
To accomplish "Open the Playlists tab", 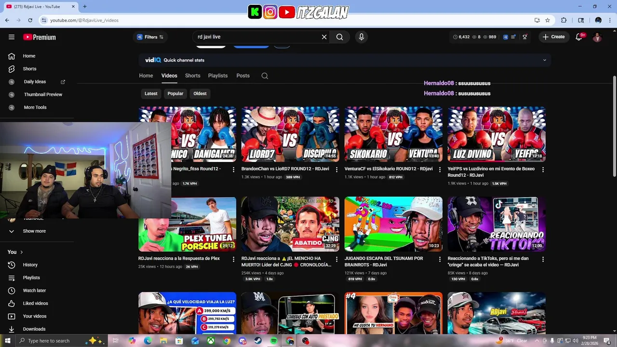I will point(218,76).
